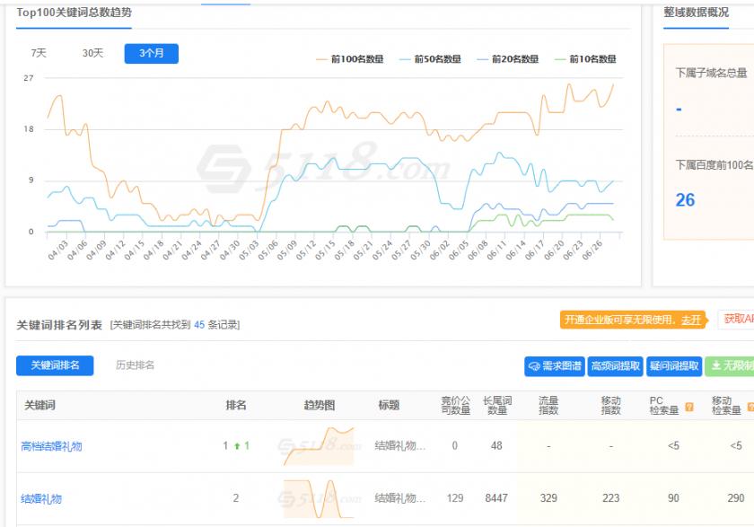Switch chart range to 7天
754x527 pixels.
pos(39,53)
